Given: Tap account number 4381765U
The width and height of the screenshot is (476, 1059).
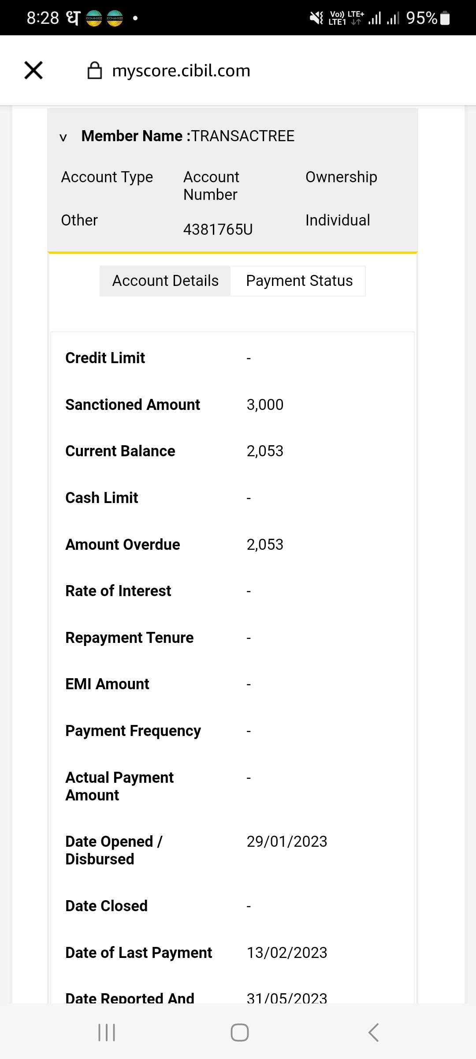Looking at the screenshot, I should [x=218, y=229].
